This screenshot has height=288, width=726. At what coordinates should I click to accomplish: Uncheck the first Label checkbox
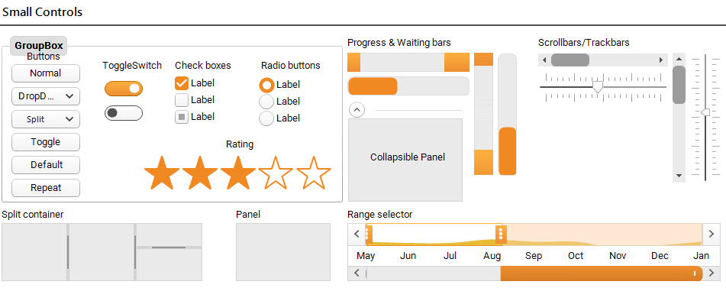tap(182, 84)
